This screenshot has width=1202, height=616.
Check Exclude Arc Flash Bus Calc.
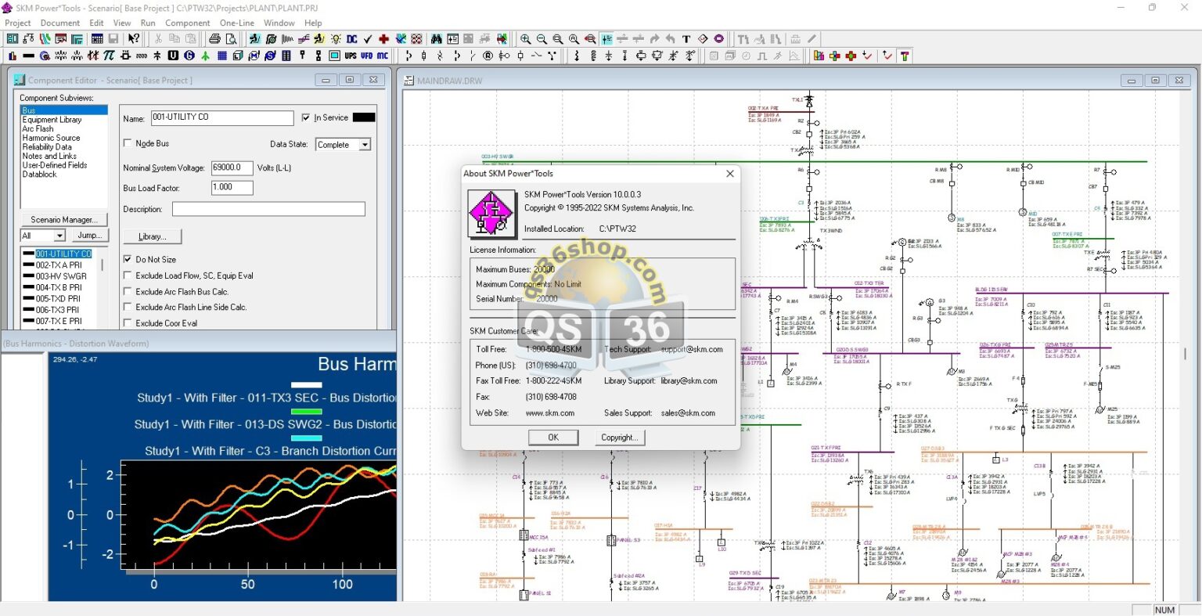click(128, 291)
